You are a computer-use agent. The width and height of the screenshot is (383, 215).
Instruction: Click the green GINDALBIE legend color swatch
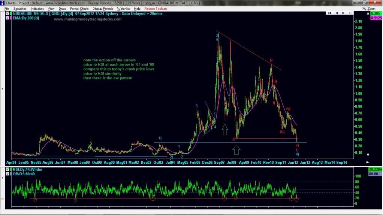pyautogui.click(x=11, y=13)
